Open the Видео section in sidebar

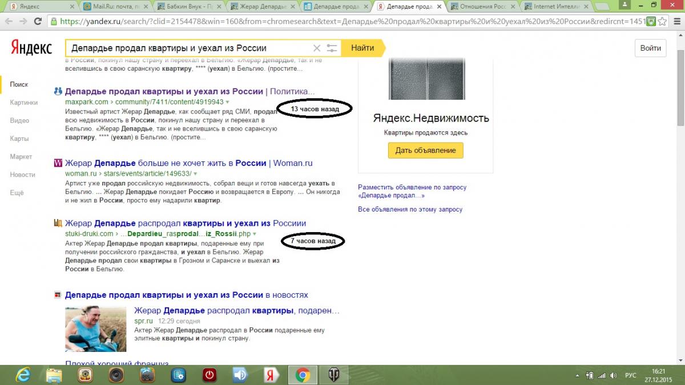point(19,121)
